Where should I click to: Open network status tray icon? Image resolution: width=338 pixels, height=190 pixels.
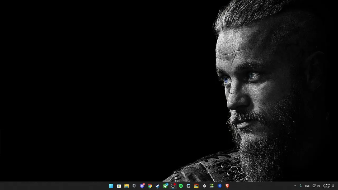click(x=314, y=186)
